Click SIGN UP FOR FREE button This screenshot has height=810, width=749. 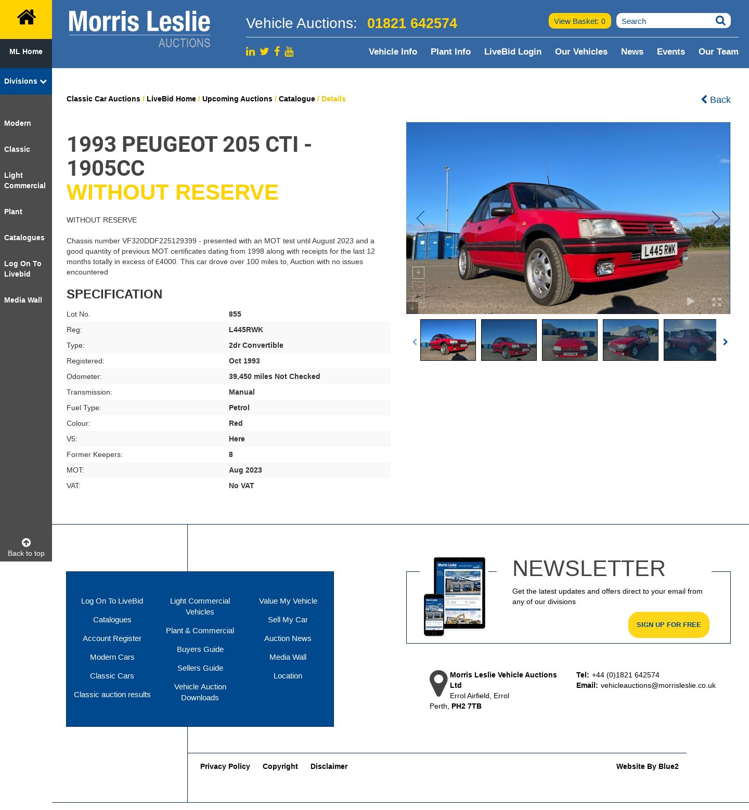(669, 625)
